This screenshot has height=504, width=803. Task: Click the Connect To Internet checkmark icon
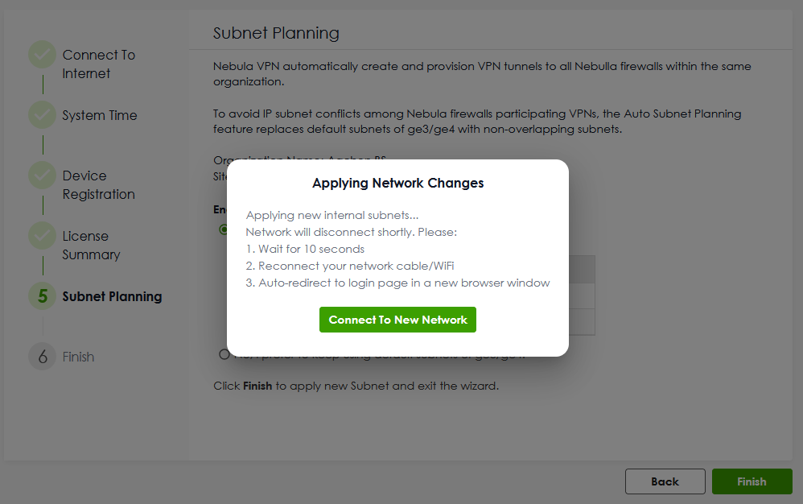(42, 55)
